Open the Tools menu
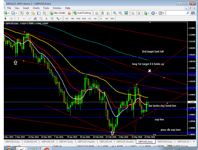 click(46, 8)
